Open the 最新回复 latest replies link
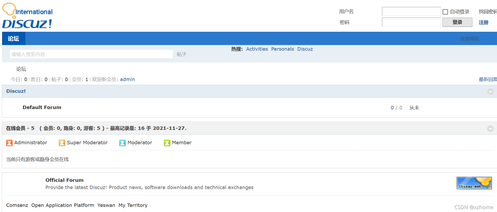The width and height of the screenshot is (497, 212). pyautogui.click(x=488, y=79)
